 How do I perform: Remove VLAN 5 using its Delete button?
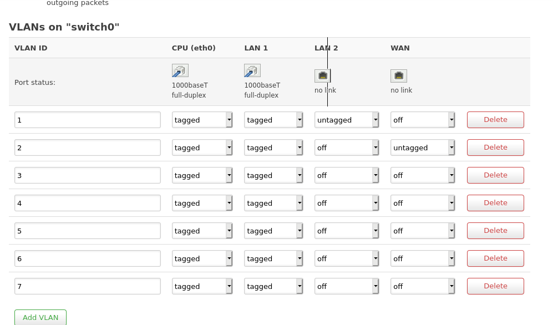pyautogui.click(x=495, y=231)
